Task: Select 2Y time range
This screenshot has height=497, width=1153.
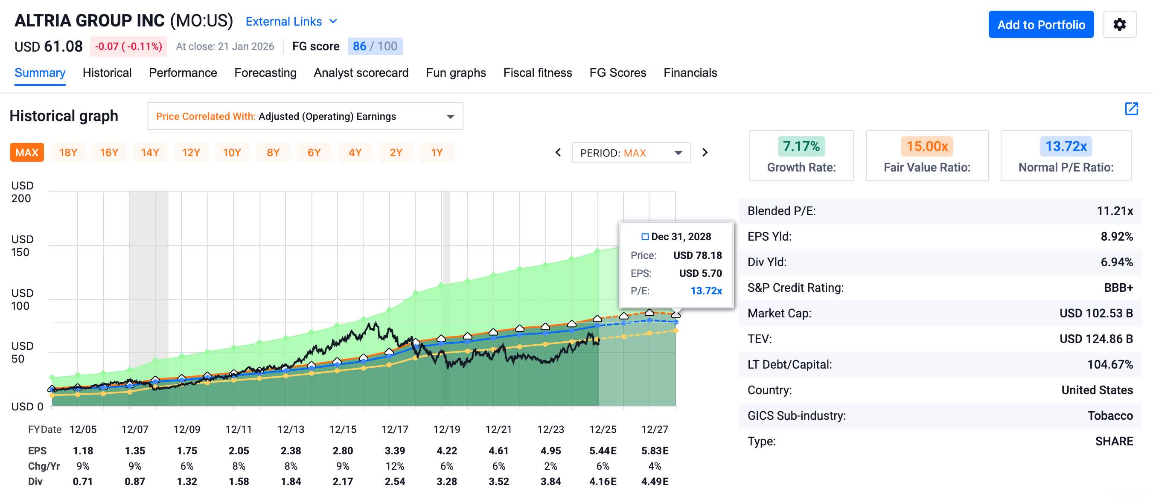Action: [x=396, y=153]
